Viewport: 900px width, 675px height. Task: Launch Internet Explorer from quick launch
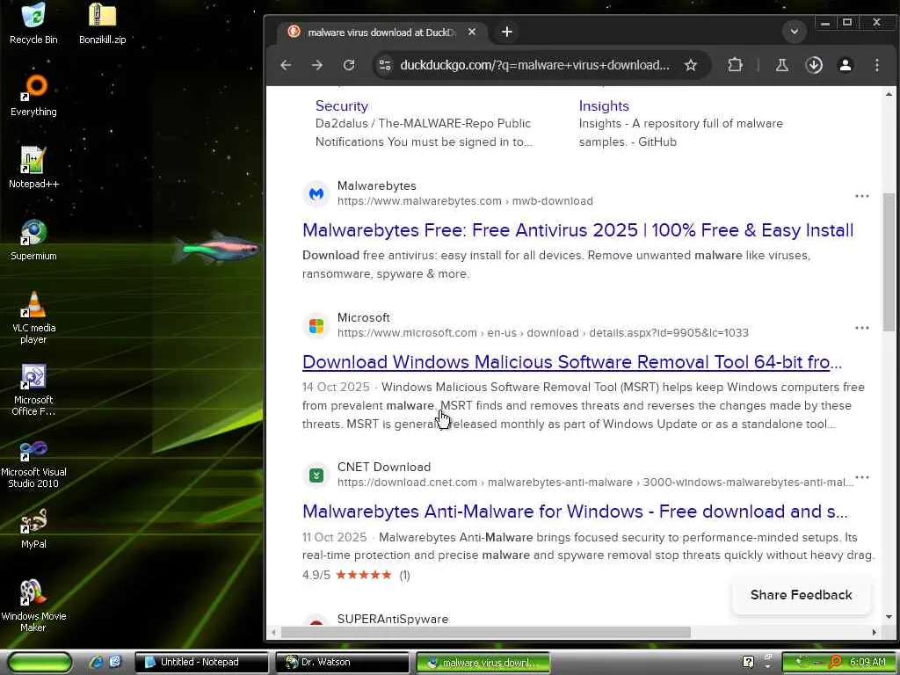pos(96,662)
